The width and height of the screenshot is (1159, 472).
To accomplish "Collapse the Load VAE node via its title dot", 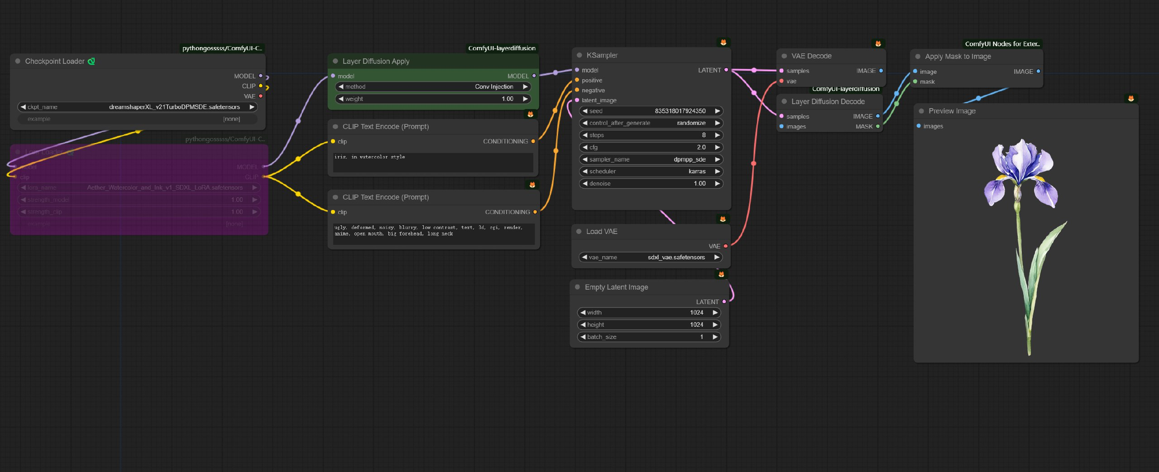I will coord(579,231).
